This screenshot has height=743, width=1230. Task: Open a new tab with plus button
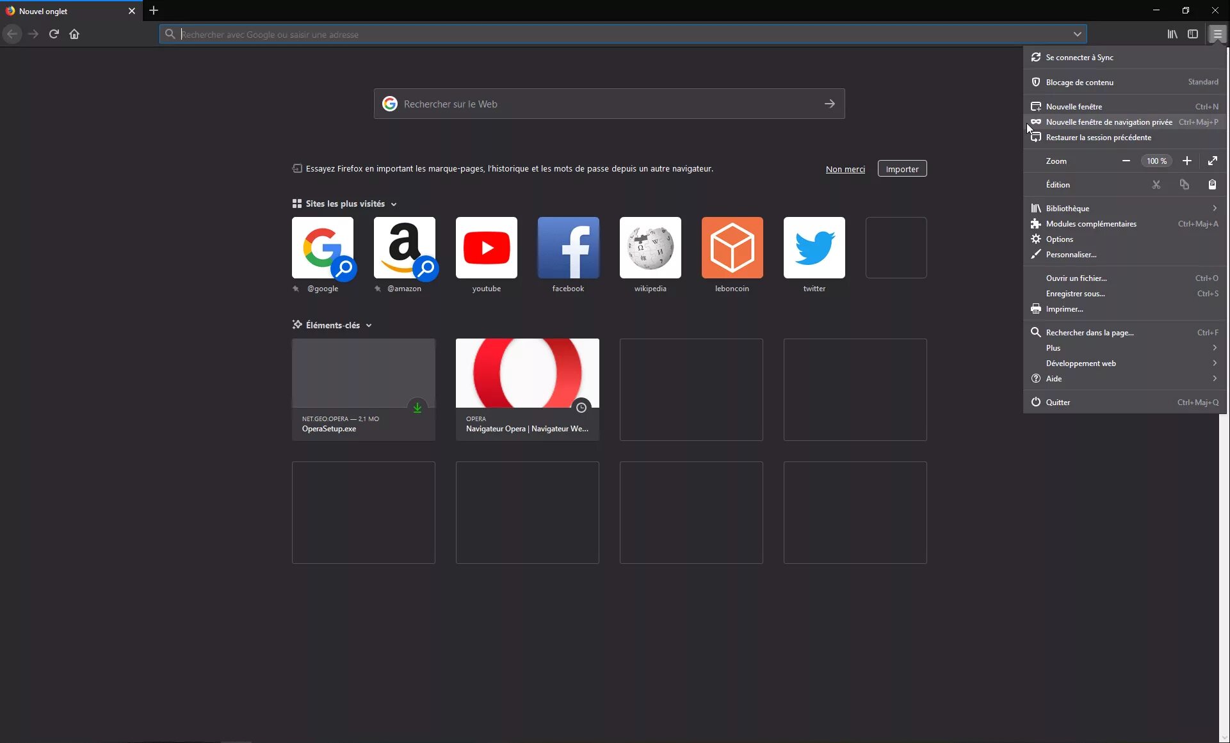pos(154,10)
